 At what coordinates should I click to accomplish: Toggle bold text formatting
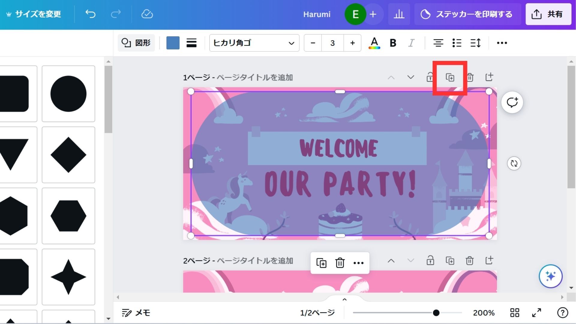[393, 43]
